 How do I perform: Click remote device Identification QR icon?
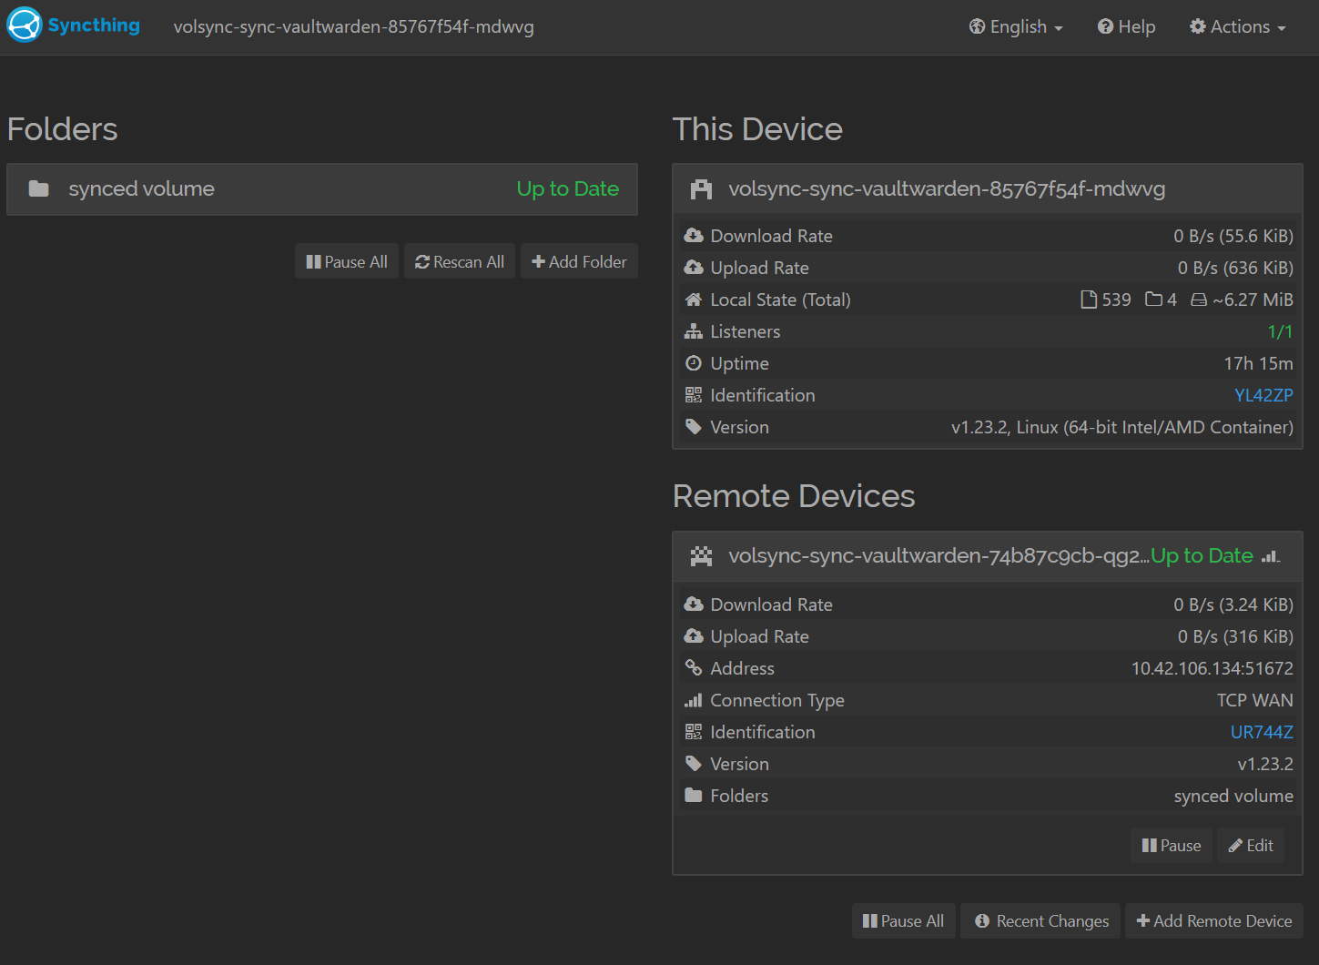(x=694, y=732)
